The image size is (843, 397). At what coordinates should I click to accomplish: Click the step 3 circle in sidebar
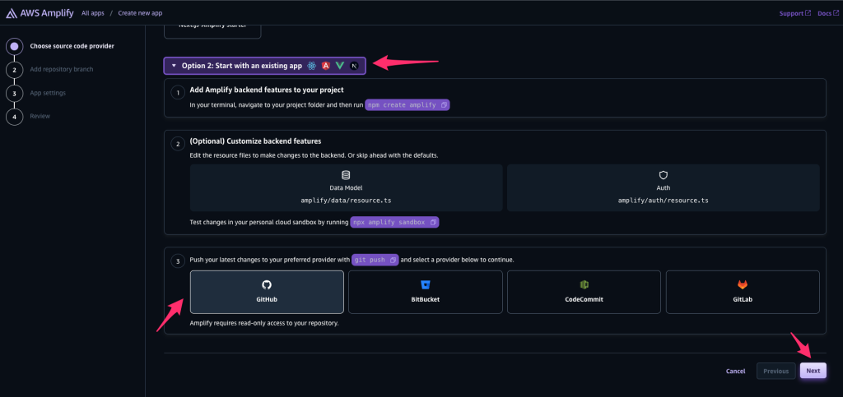[15, 93]
